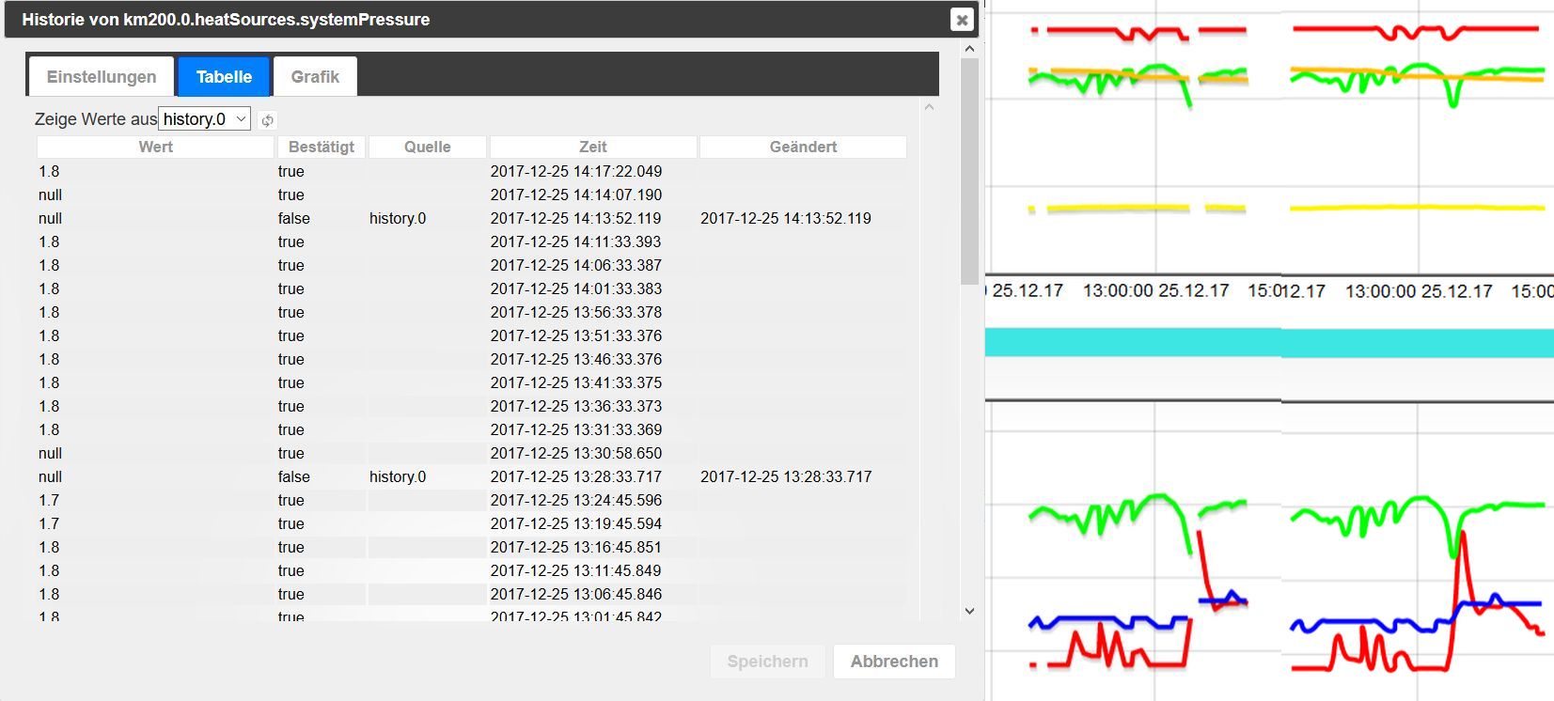Select the Zeit cell 2017-12-25 14:11:33.393
This screenshot has width=1554, height=701.
(x=576, y=241)
